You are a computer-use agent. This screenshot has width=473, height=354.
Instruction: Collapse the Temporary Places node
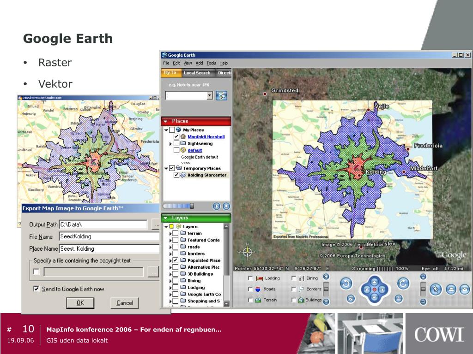(166, 169)
